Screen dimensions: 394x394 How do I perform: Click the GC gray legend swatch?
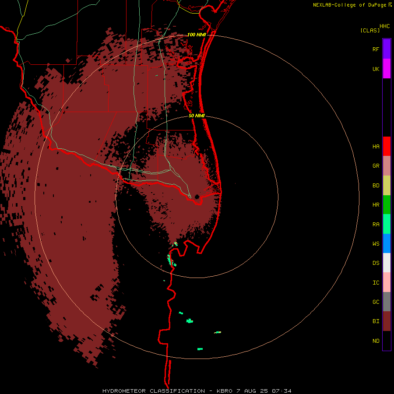pyautogui.click(x=387, y=302)
